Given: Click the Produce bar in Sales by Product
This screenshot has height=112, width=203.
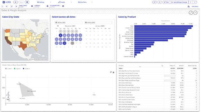Looking at the screenshot, I should (x=161, y=30).
